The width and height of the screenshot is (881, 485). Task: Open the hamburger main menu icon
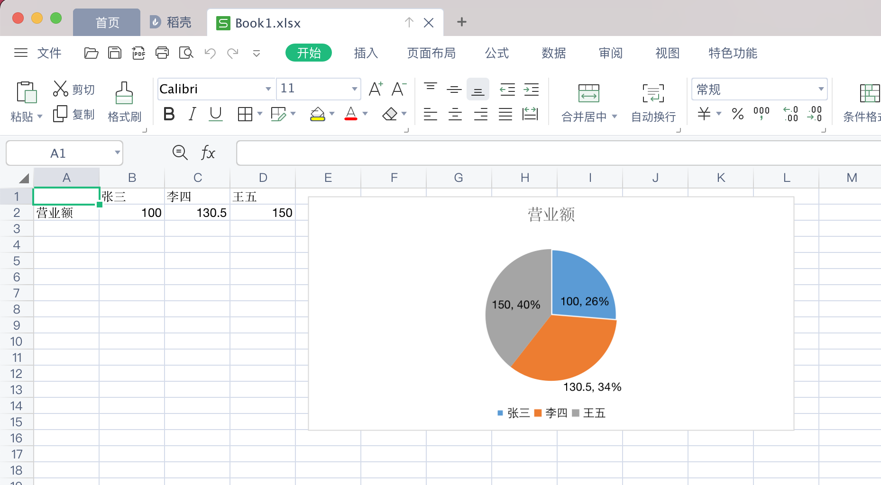click(21, 53)
